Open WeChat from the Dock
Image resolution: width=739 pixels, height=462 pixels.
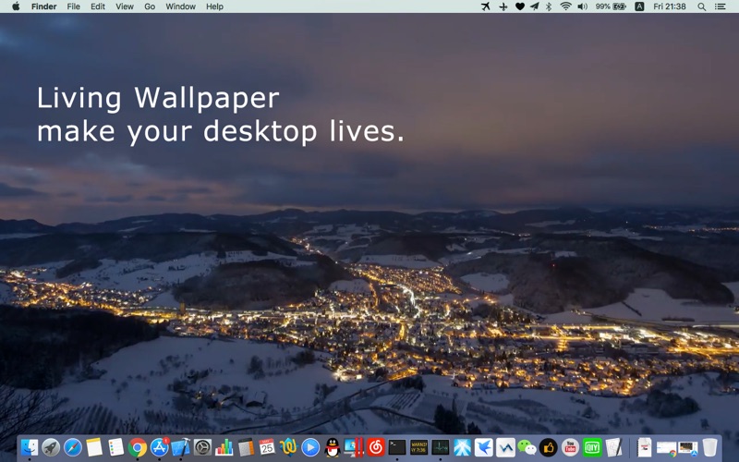pyautogui.click(x=527, y=447)
